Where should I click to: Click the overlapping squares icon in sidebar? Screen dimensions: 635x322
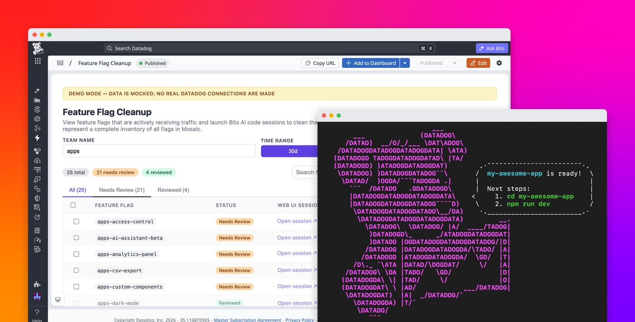37,179
